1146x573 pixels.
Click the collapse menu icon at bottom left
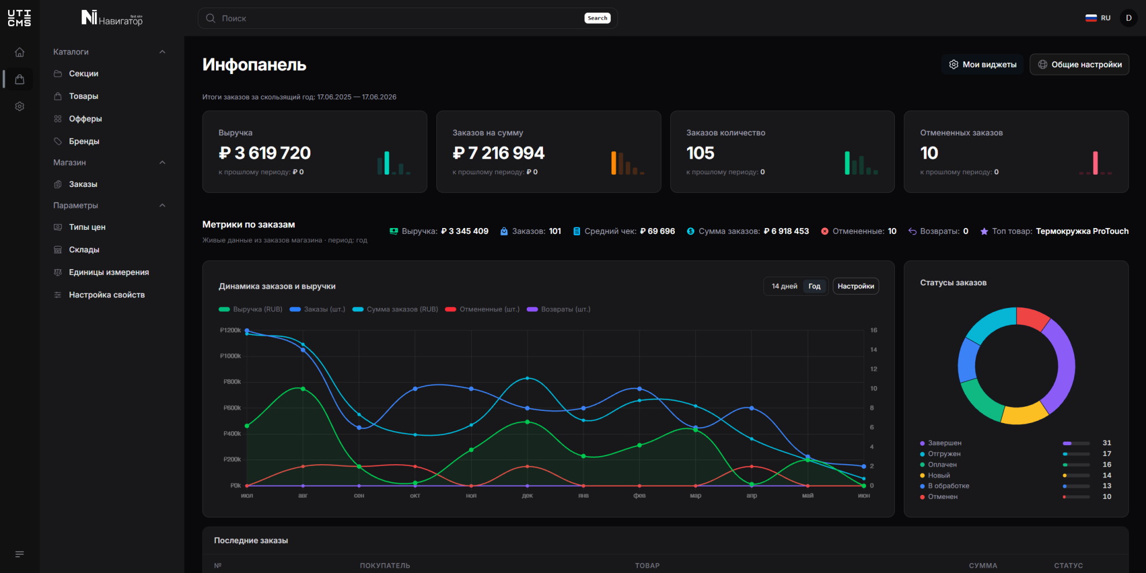click(x=20, y=554)
